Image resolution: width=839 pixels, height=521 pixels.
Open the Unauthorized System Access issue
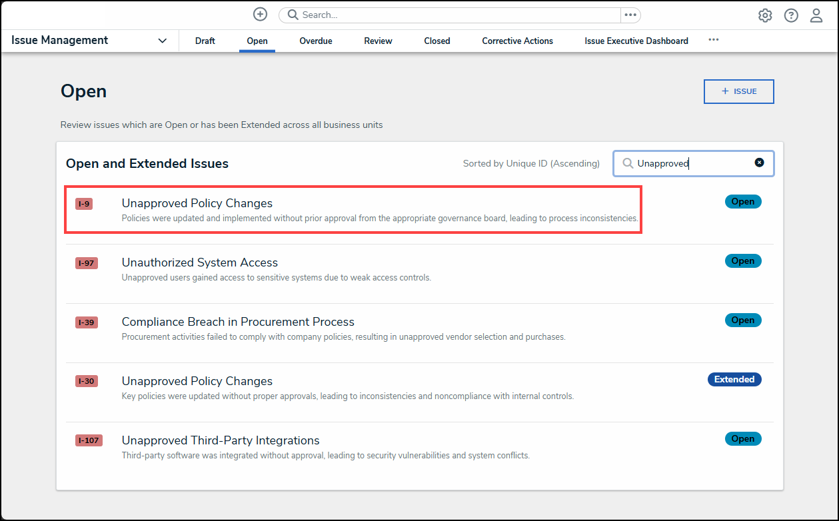pyautogui.click(x=199, y=262)
